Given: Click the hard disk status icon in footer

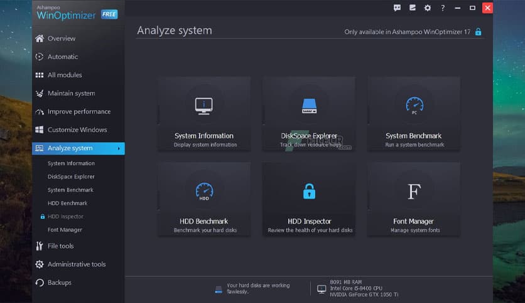Looking at the screenshot, I should coord(219,289).
